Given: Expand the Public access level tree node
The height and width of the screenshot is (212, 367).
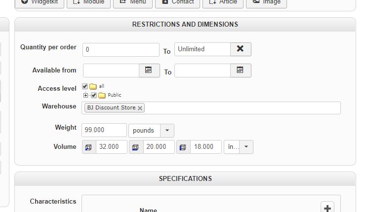Looking at the screenshot, I should click(86, 95).
